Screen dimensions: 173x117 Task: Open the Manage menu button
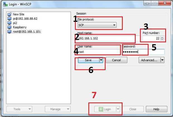58,109
